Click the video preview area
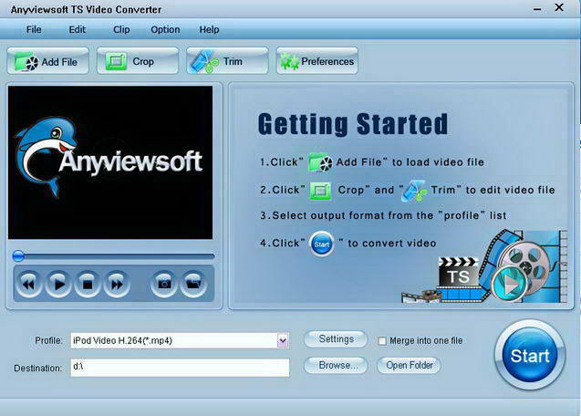This screenshot has height=416, width=581. point(110,162)
